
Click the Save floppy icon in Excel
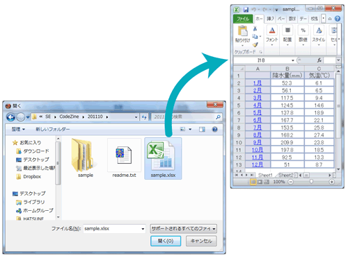tap(246, 10)
